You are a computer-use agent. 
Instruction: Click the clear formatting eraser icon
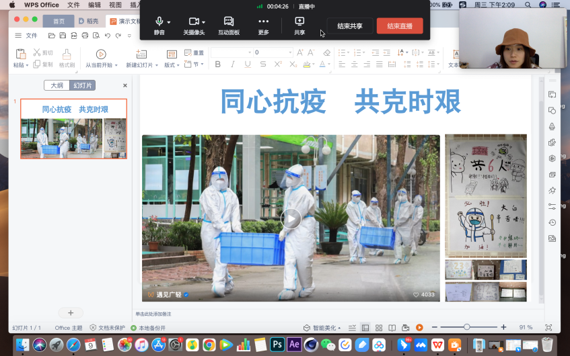click(x=326, y=52)
